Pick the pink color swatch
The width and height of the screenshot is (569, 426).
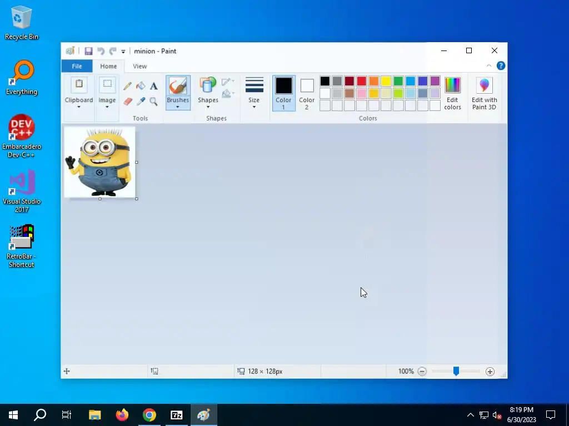[x=361, y=93]
